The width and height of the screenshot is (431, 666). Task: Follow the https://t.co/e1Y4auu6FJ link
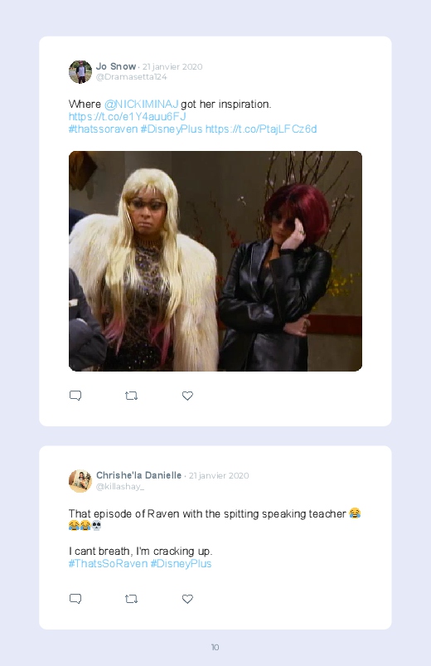[128, 116]
